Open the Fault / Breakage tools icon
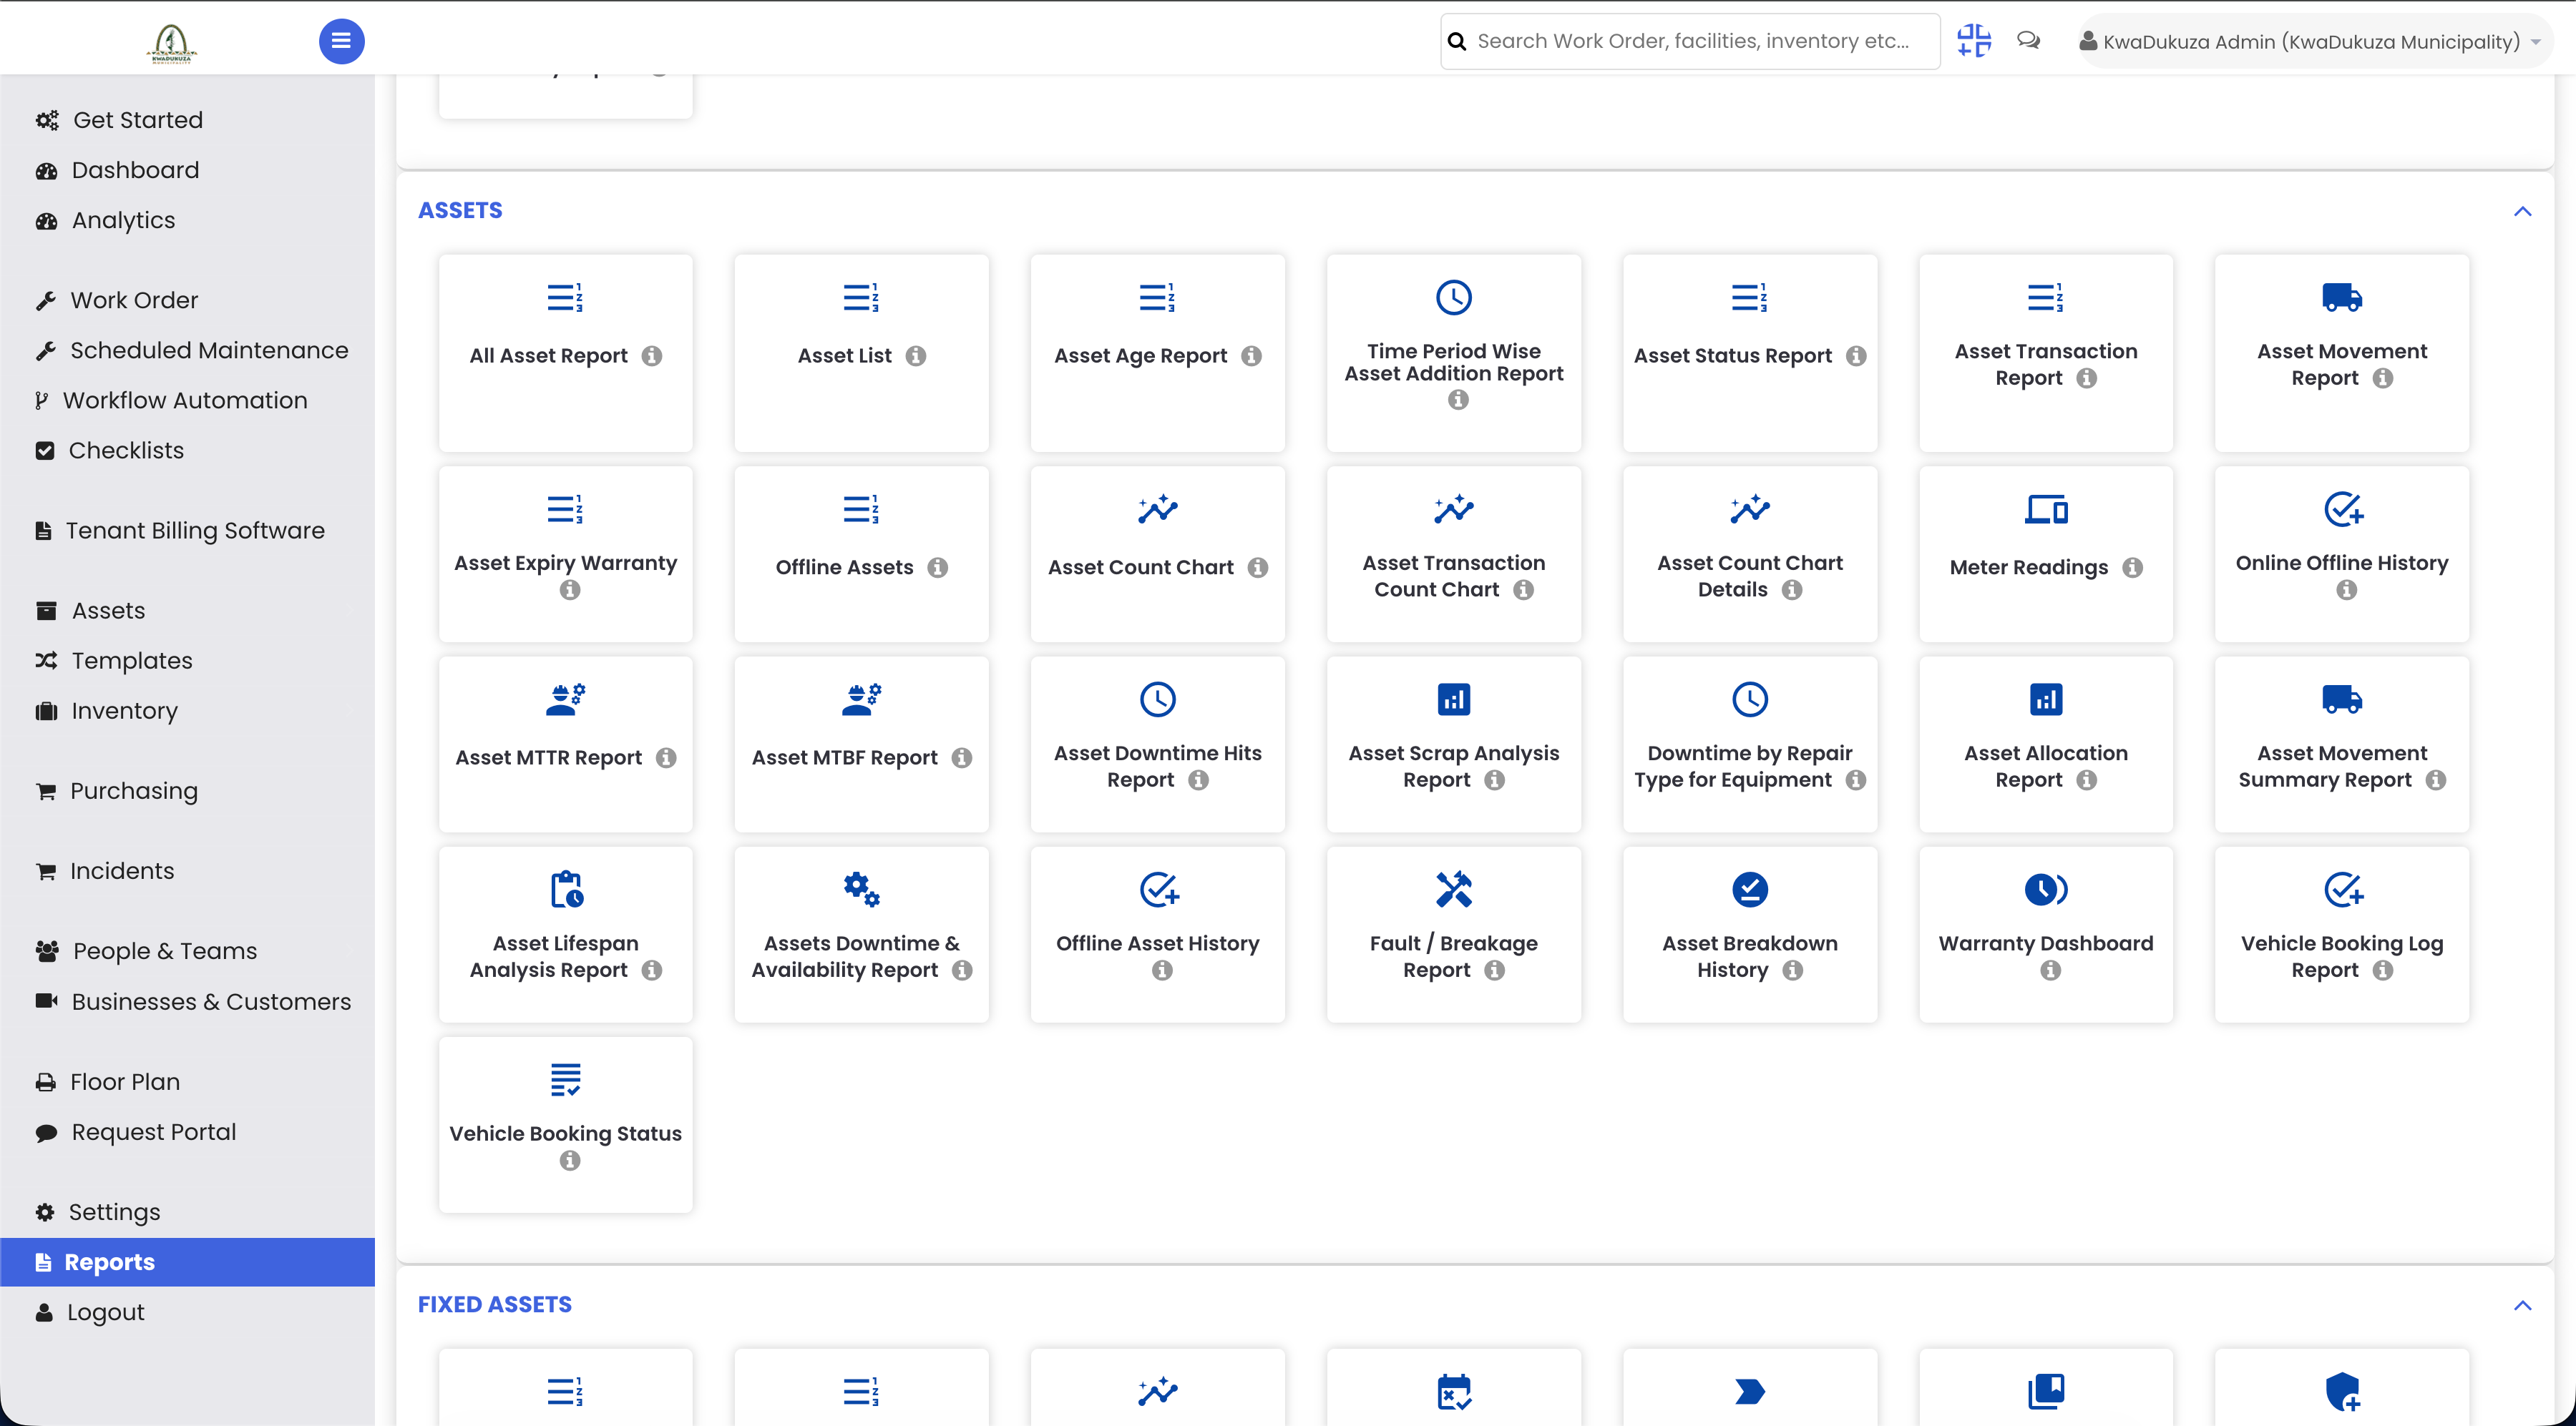Viewport: 2576px width, 1426px height. (1453, 890)
